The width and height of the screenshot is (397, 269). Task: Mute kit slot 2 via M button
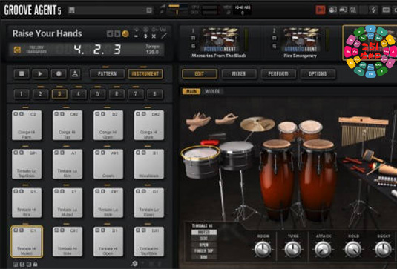(x=275, y=38)
